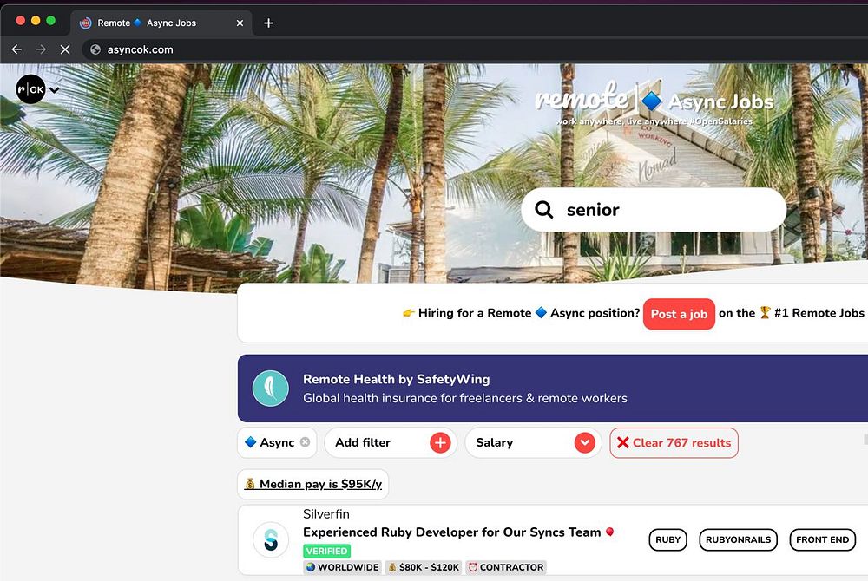Open the Add filter dropdown

391,442
